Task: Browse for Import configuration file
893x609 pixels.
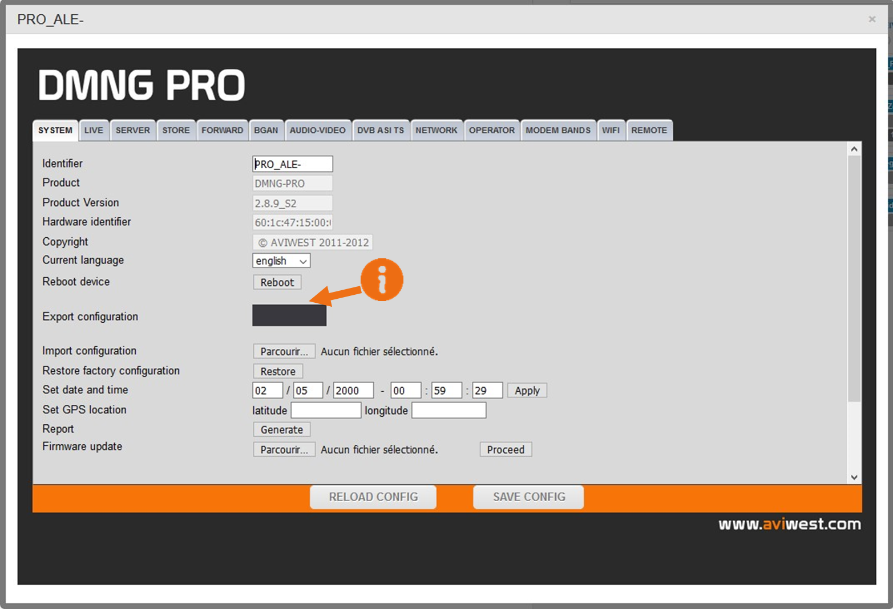Action: 284,351
